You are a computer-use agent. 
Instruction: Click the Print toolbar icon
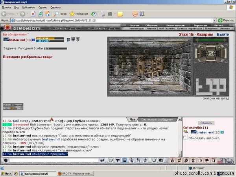pos(103,14)
